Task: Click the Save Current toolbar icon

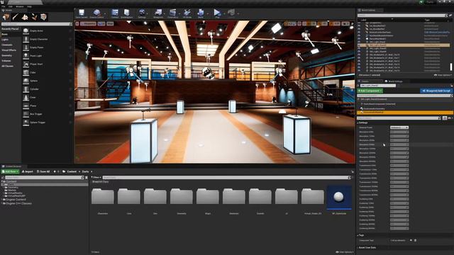Action: [x=82, y=13]
